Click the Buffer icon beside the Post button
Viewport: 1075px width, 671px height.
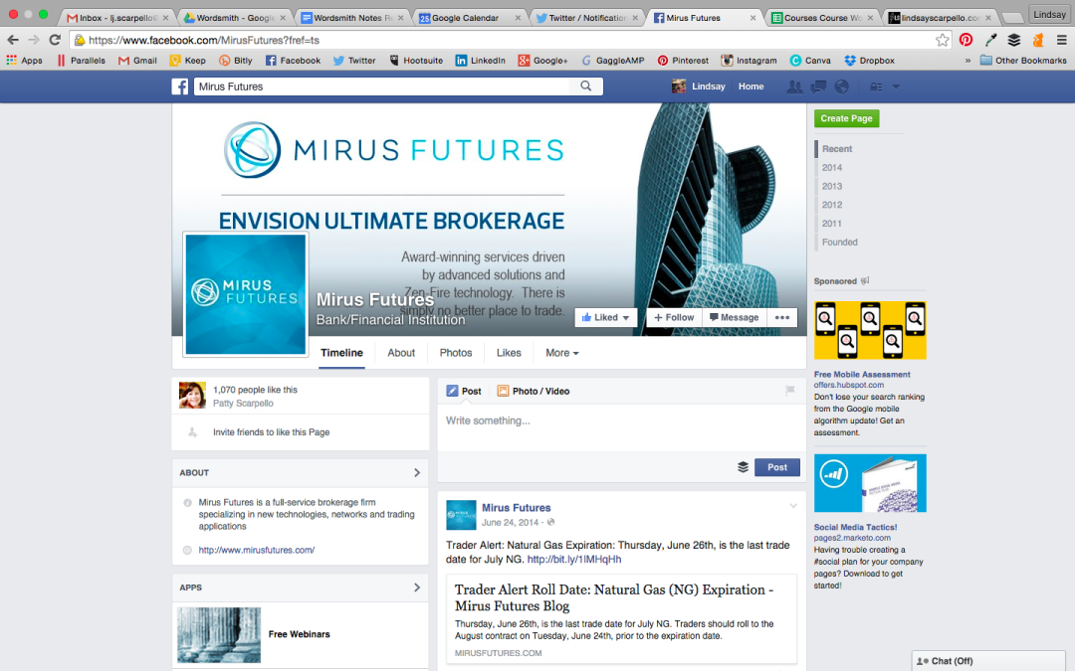tap(743, 467)
